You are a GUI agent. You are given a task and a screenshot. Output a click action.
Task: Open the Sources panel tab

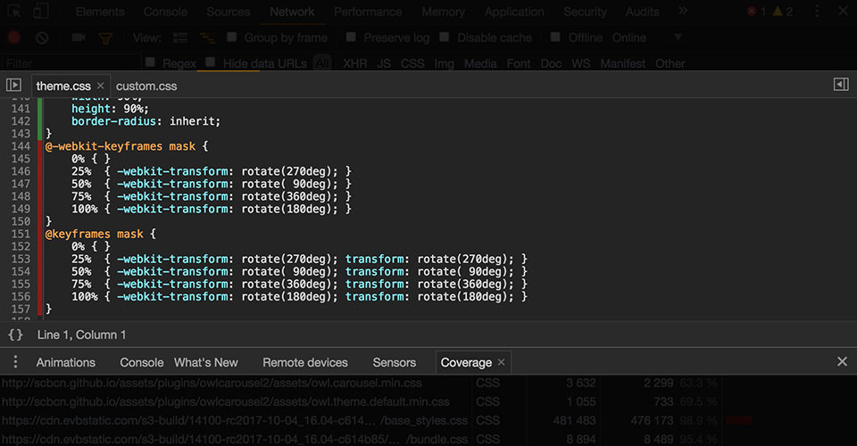(228, 12)
